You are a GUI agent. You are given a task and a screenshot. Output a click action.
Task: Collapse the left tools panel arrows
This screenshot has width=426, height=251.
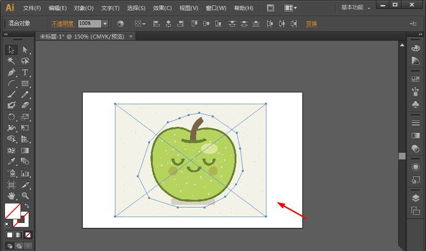(6, 34)
